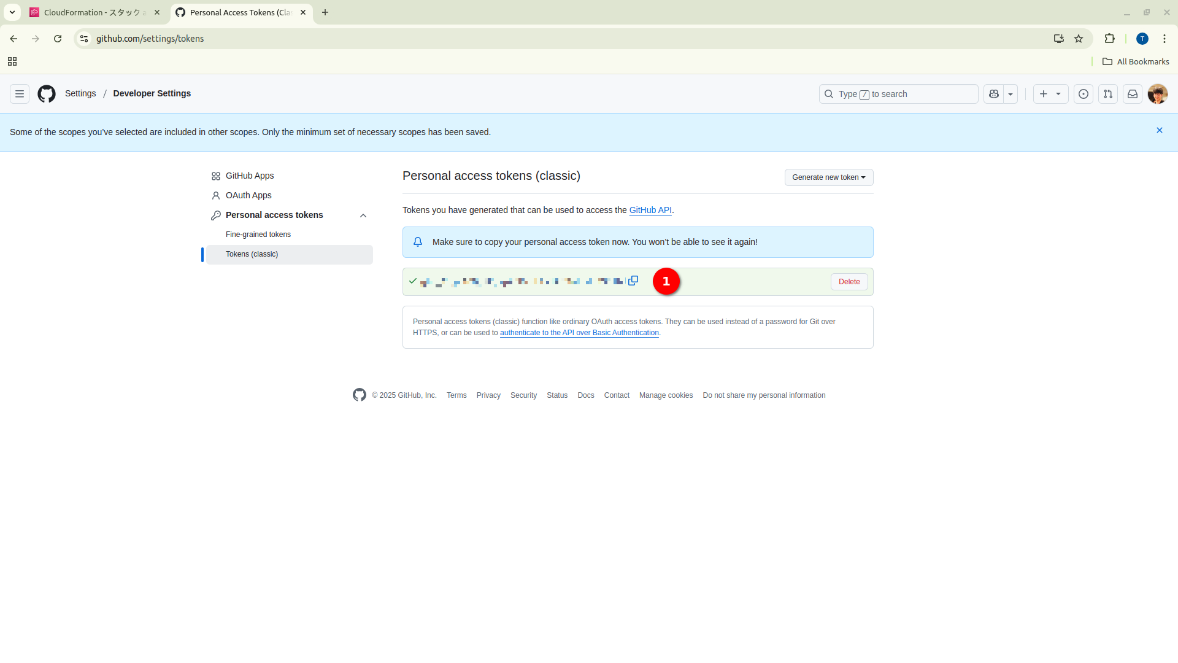Open the Copilot dropdown arrow
This screenshot has width=1178, height=663.
coord(1011,94)
